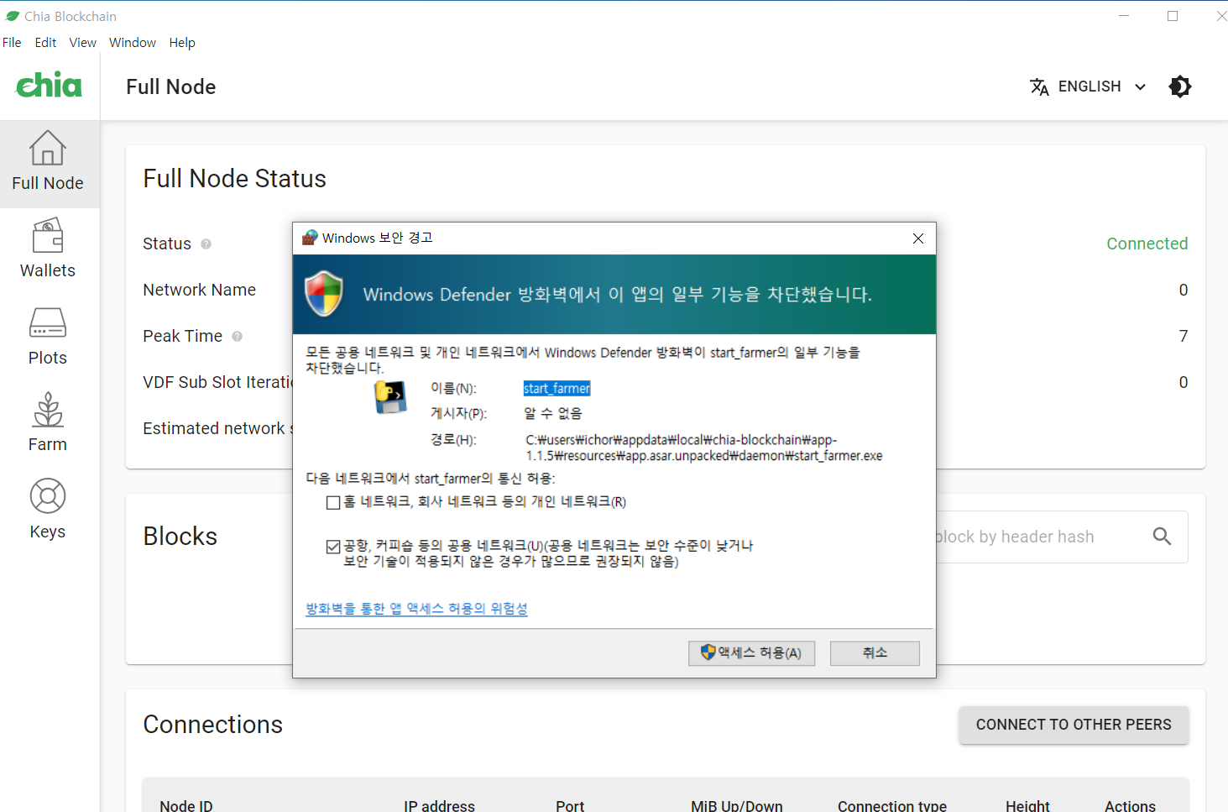Click the Full Node Status heading
Screen dimensions: 1228x812
[234, 179]
